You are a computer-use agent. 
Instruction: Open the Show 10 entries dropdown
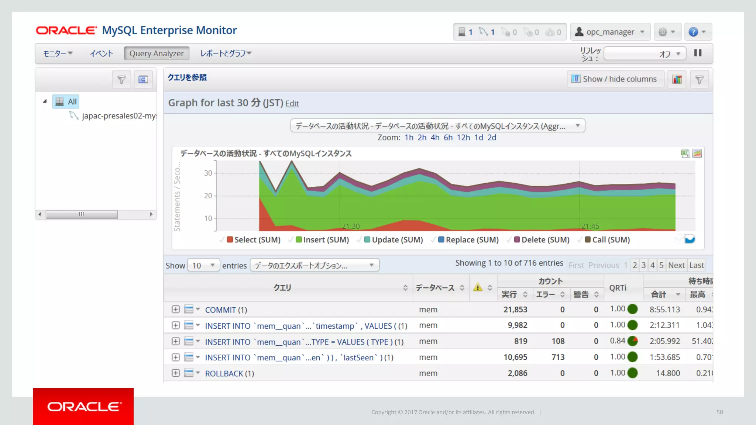(203, 266)
